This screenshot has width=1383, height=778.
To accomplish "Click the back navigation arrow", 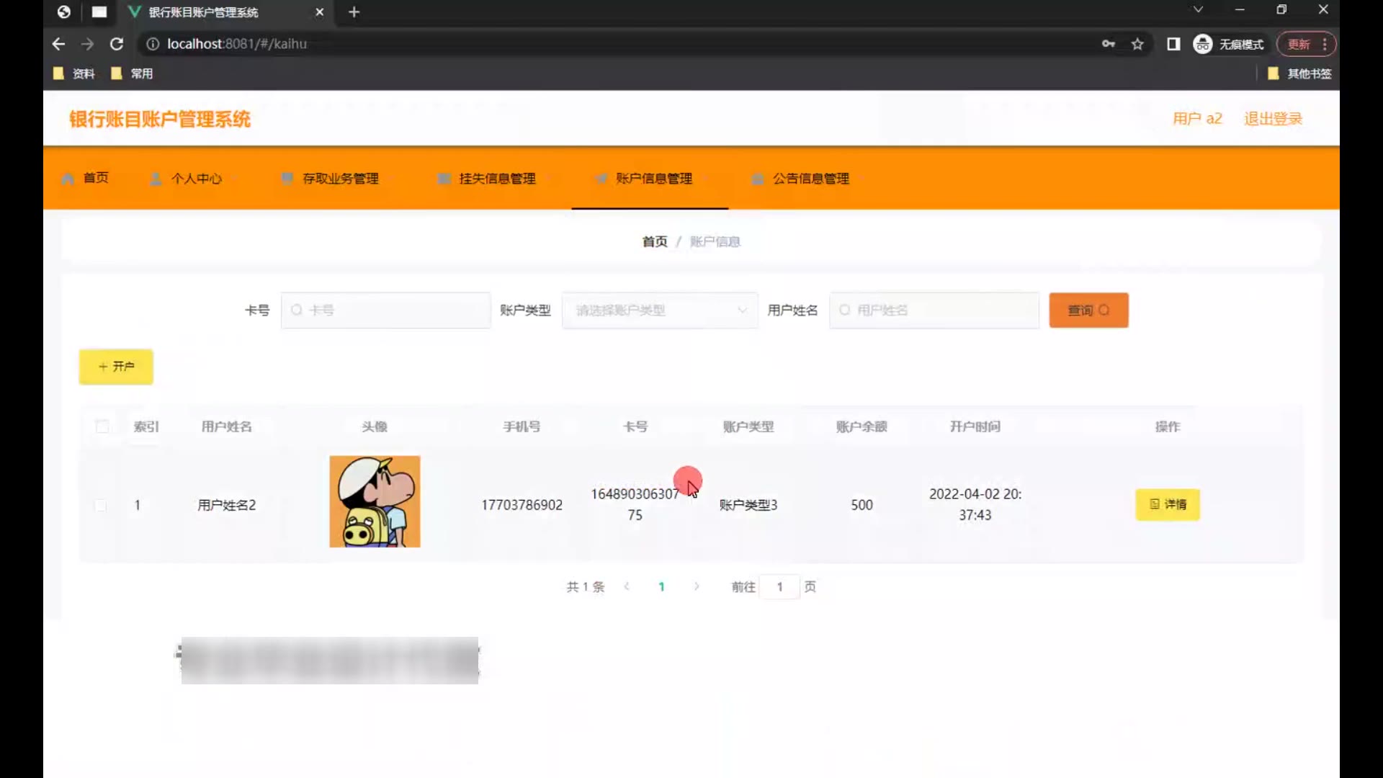I will coord(58,44).
